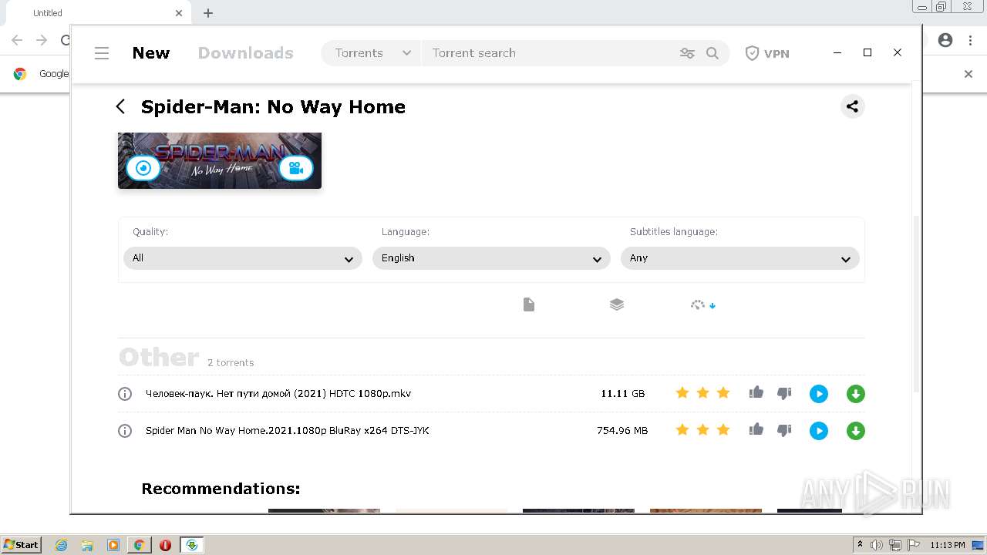Screen dimensions: 987x555
Task: Open the hamburger menu
Action: tap(102, 53)
